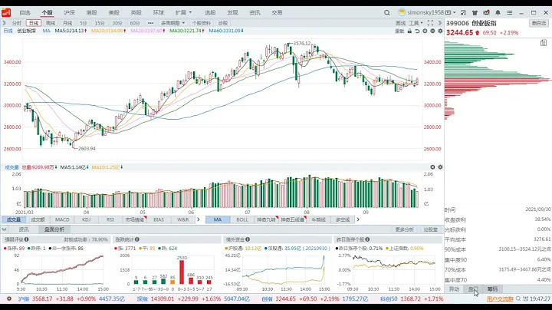
Task: Open the 自选 menu tab
Action: [x=25, y=13]
